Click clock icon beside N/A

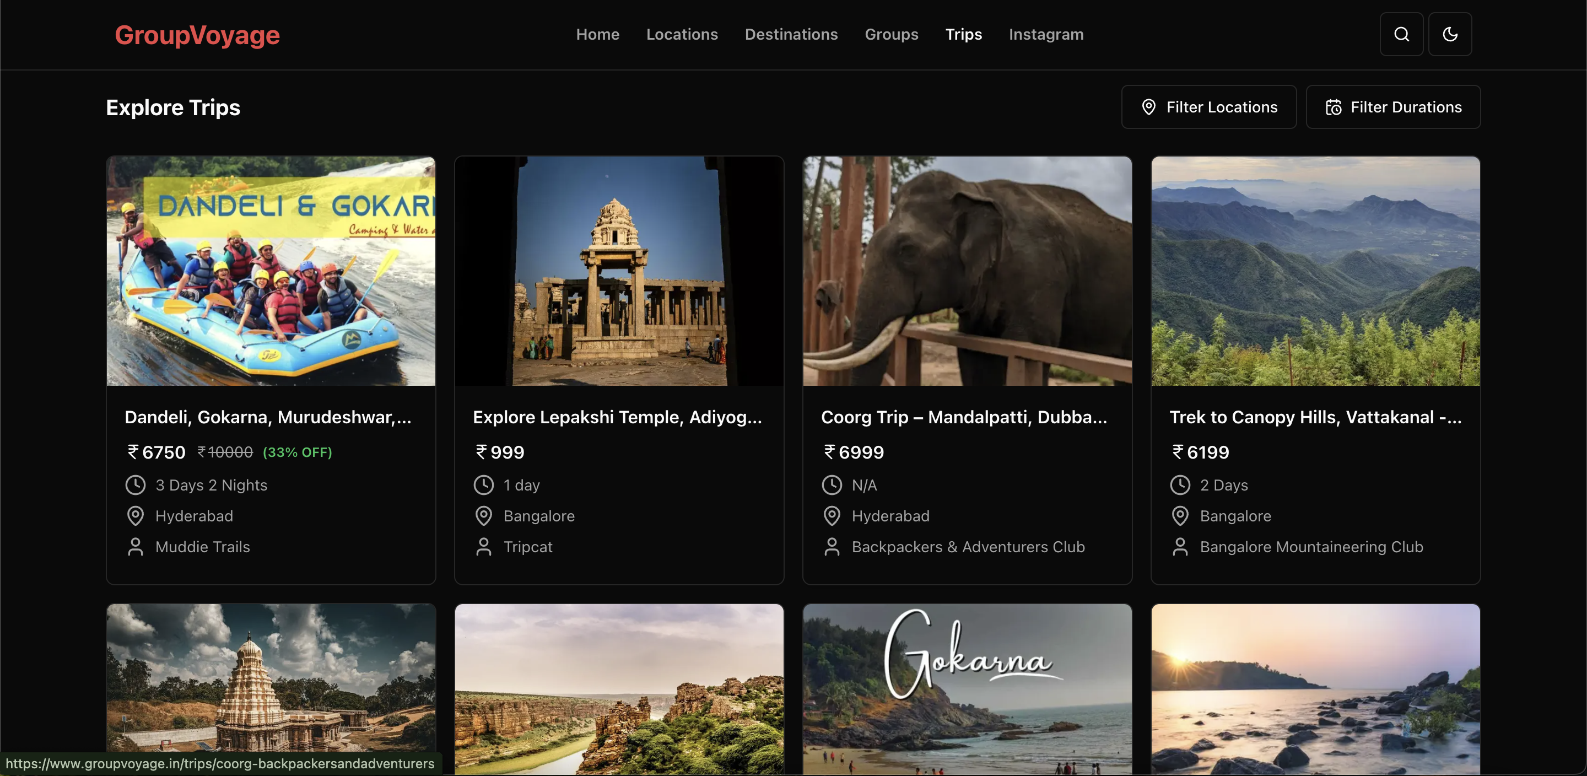[832, 485]
